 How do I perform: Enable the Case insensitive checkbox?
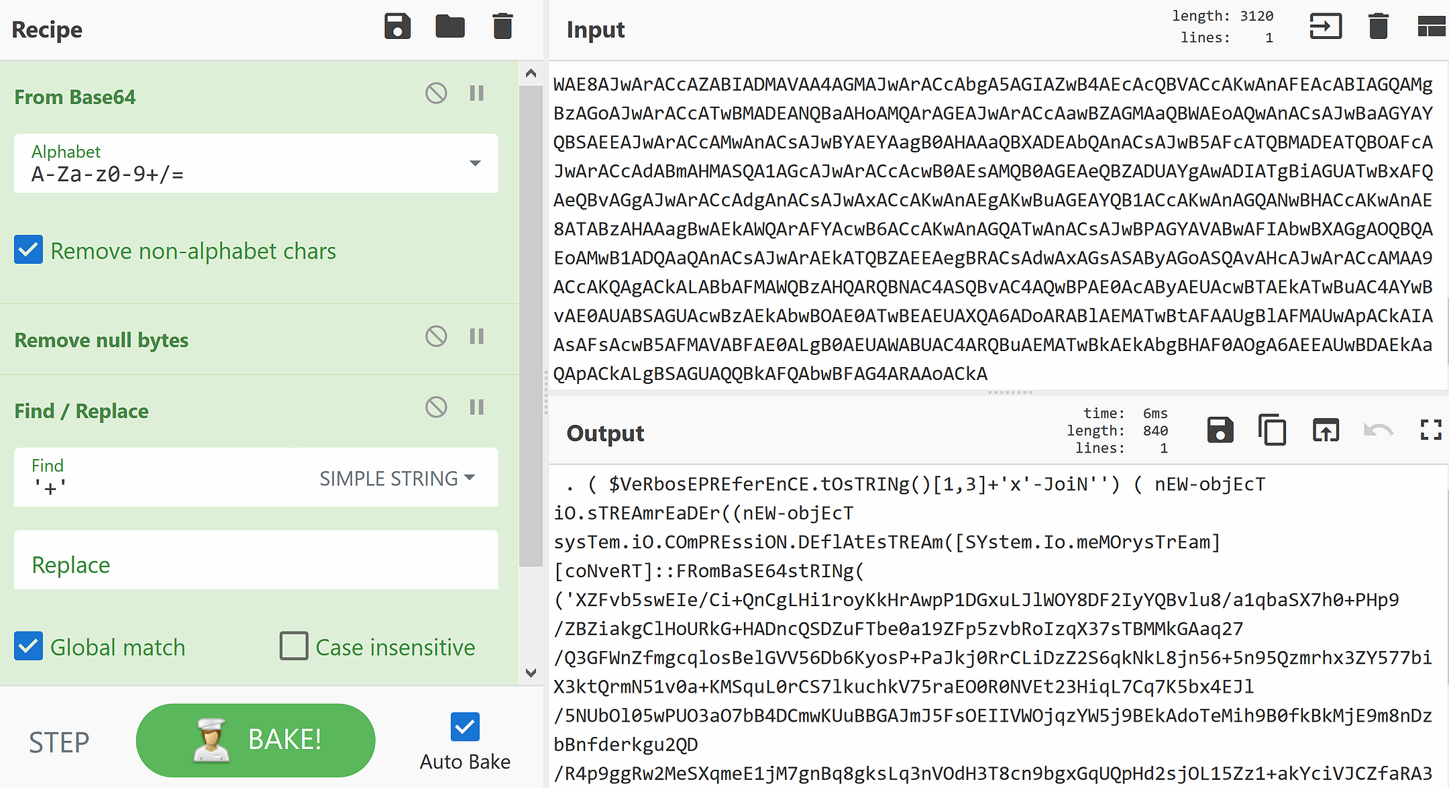click(x=294, y=646)
